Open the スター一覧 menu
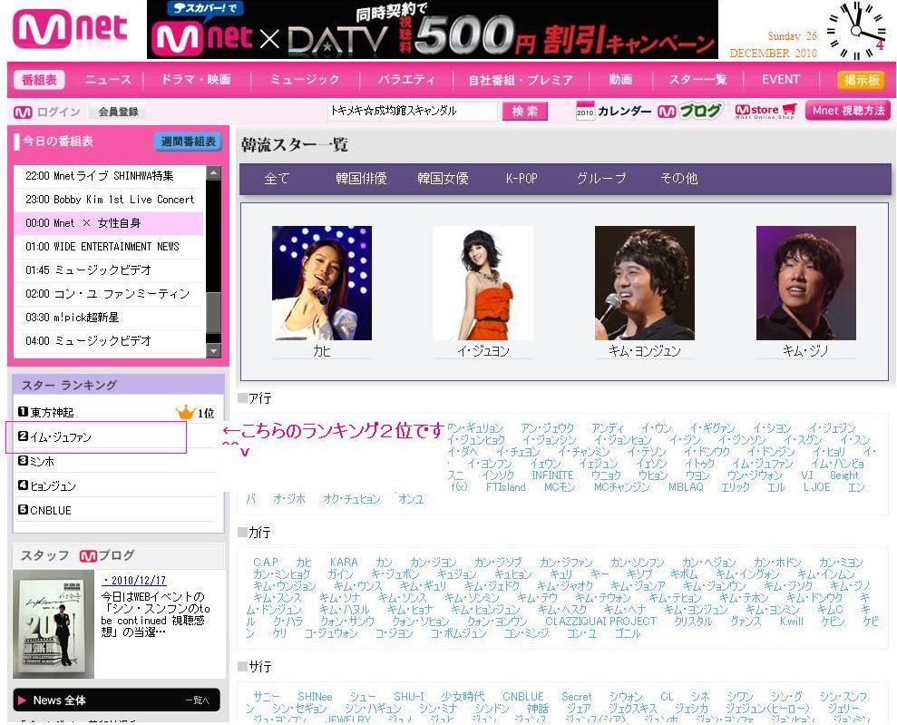The height and width of the screenshot is (725, 897). [698, 80]
